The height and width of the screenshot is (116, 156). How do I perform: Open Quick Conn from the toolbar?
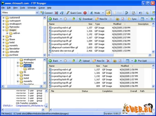74,13
